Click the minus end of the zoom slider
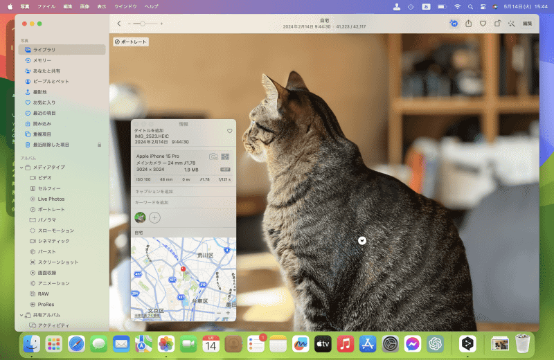The height and width of the screenshot is (360, 554). tap(129, 24)
